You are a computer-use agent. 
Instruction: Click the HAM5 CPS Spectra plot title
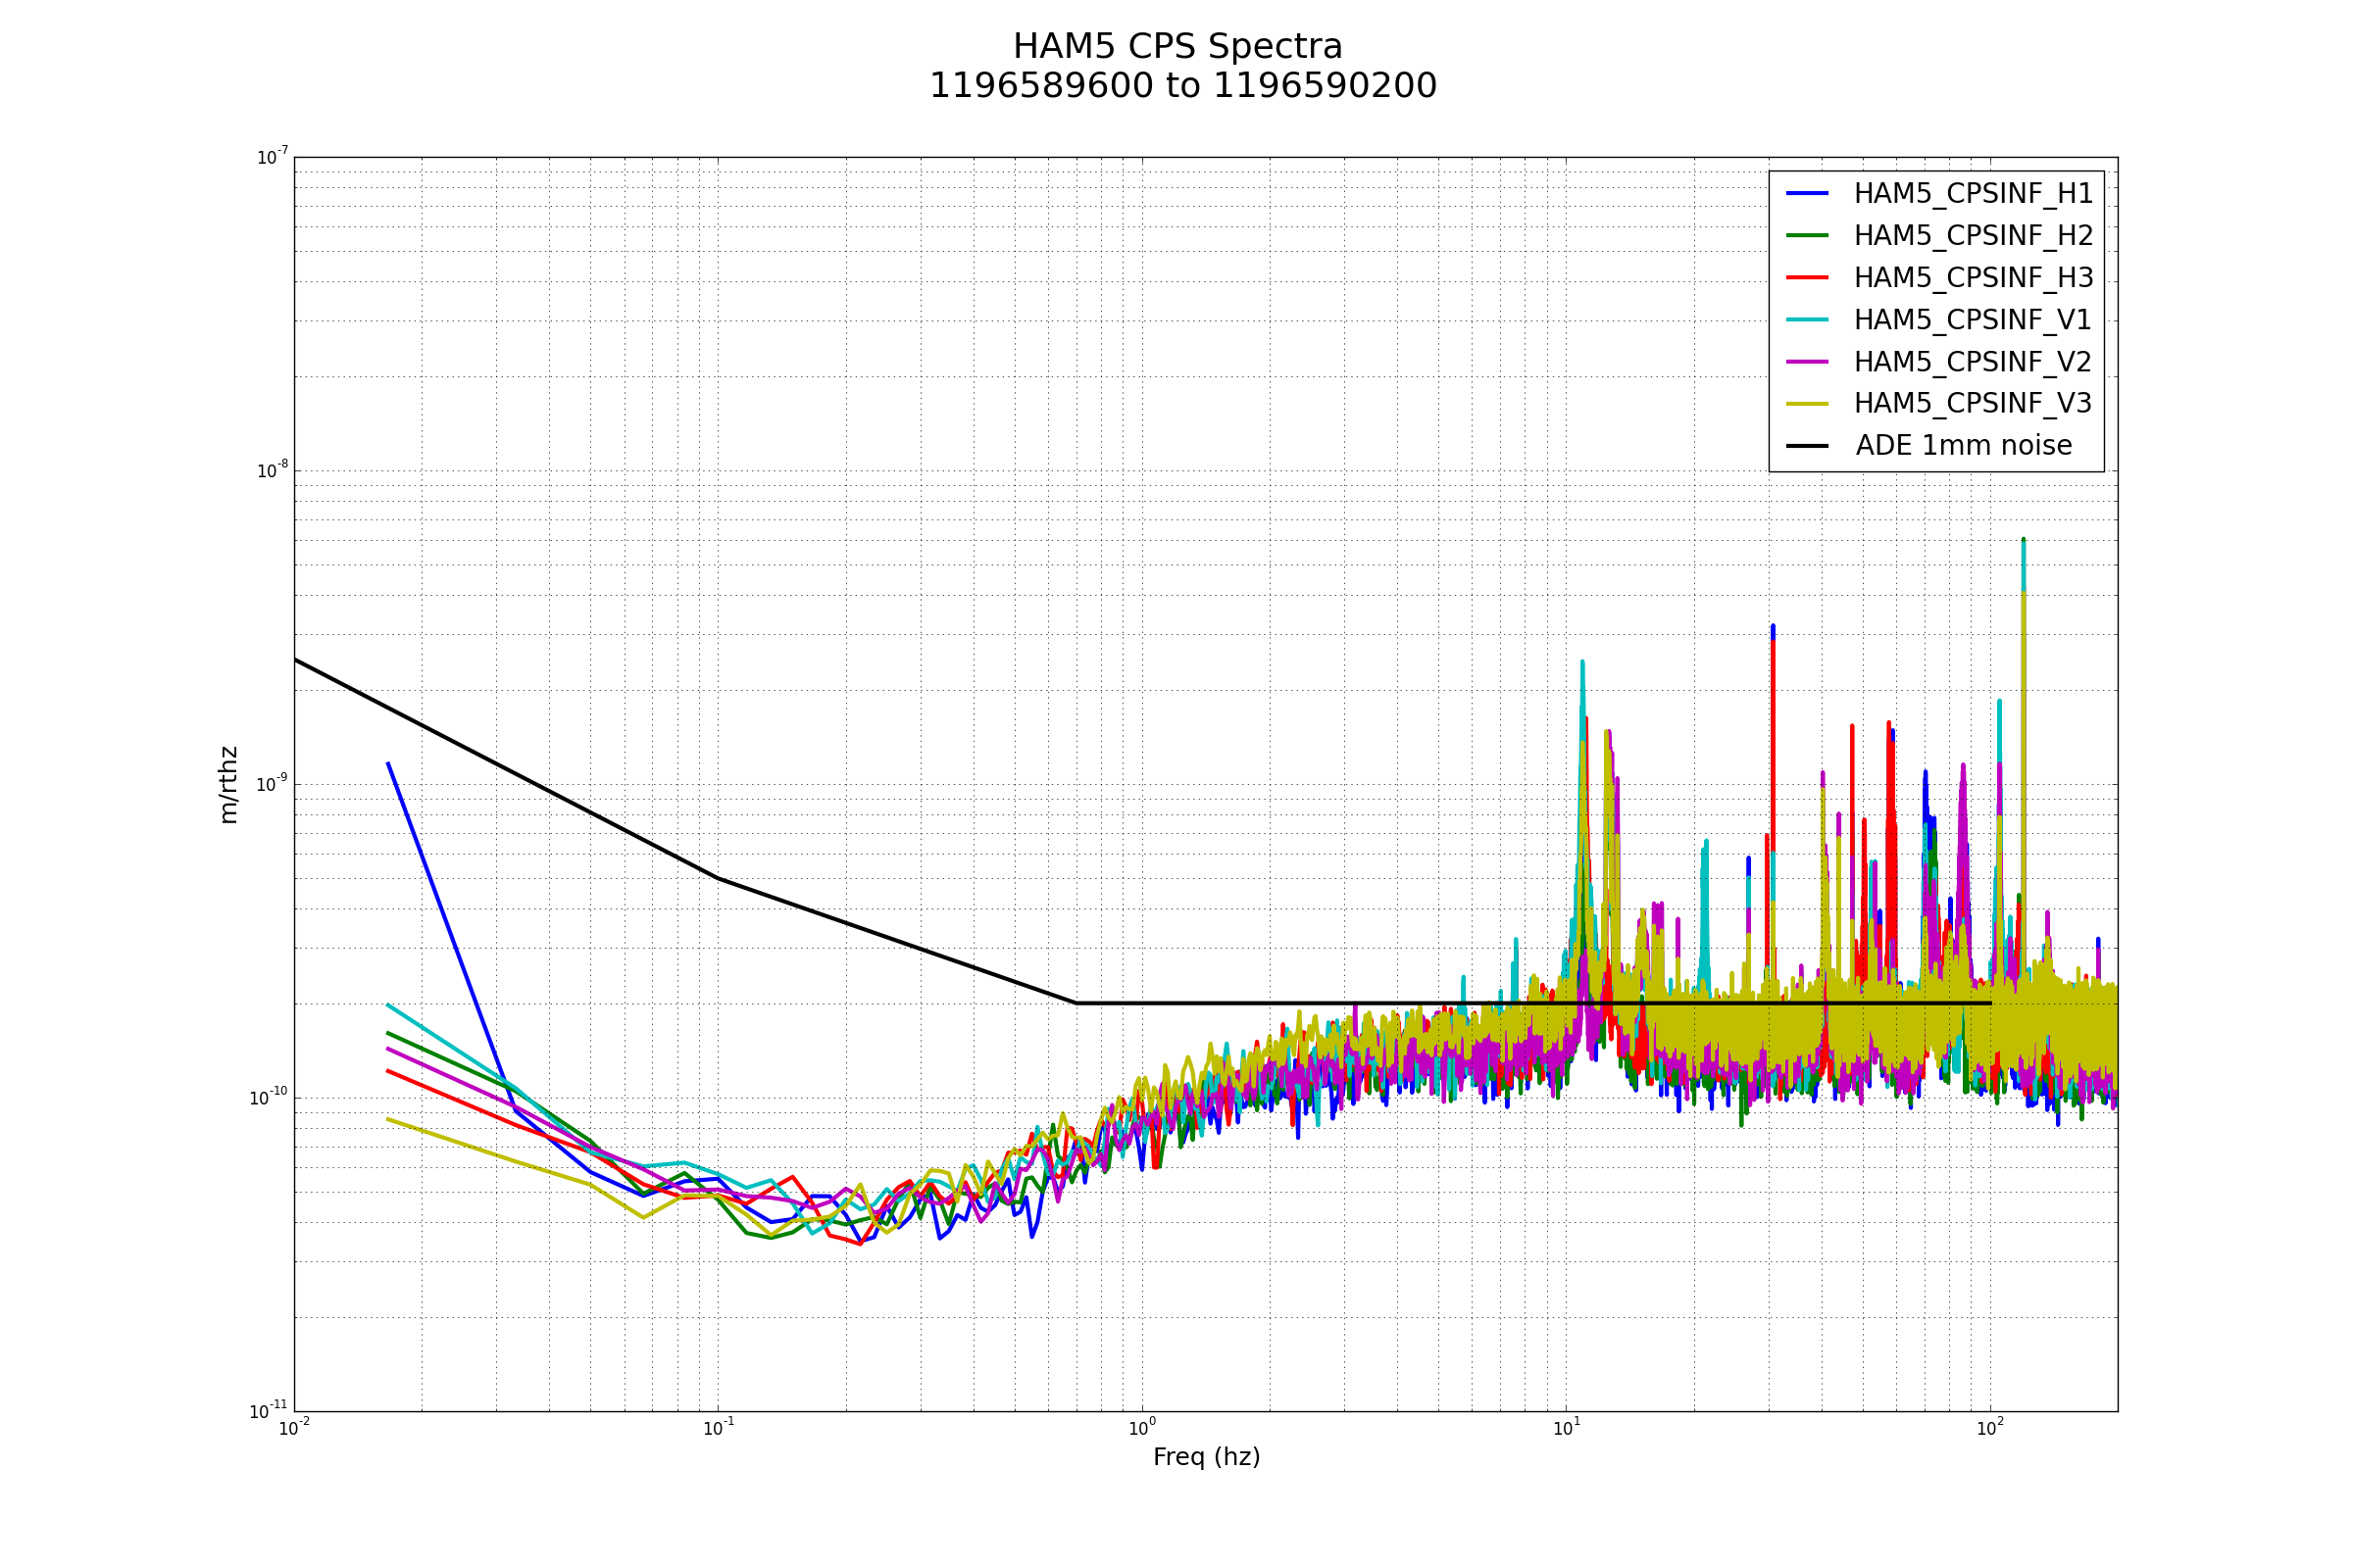click(x=1177, y=47)
